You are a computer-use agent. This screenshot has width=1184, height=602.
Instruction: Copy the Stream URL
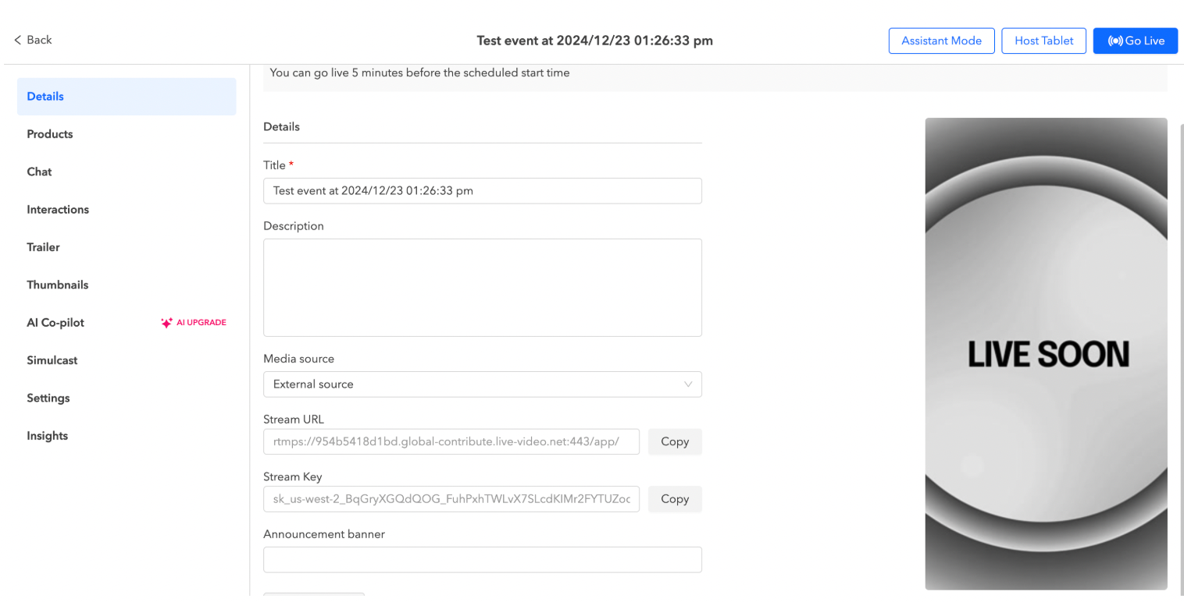click(x=674, y=441)
